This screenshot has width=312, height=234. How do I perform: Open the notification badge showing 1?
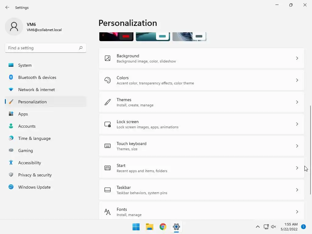pos(303,227)
